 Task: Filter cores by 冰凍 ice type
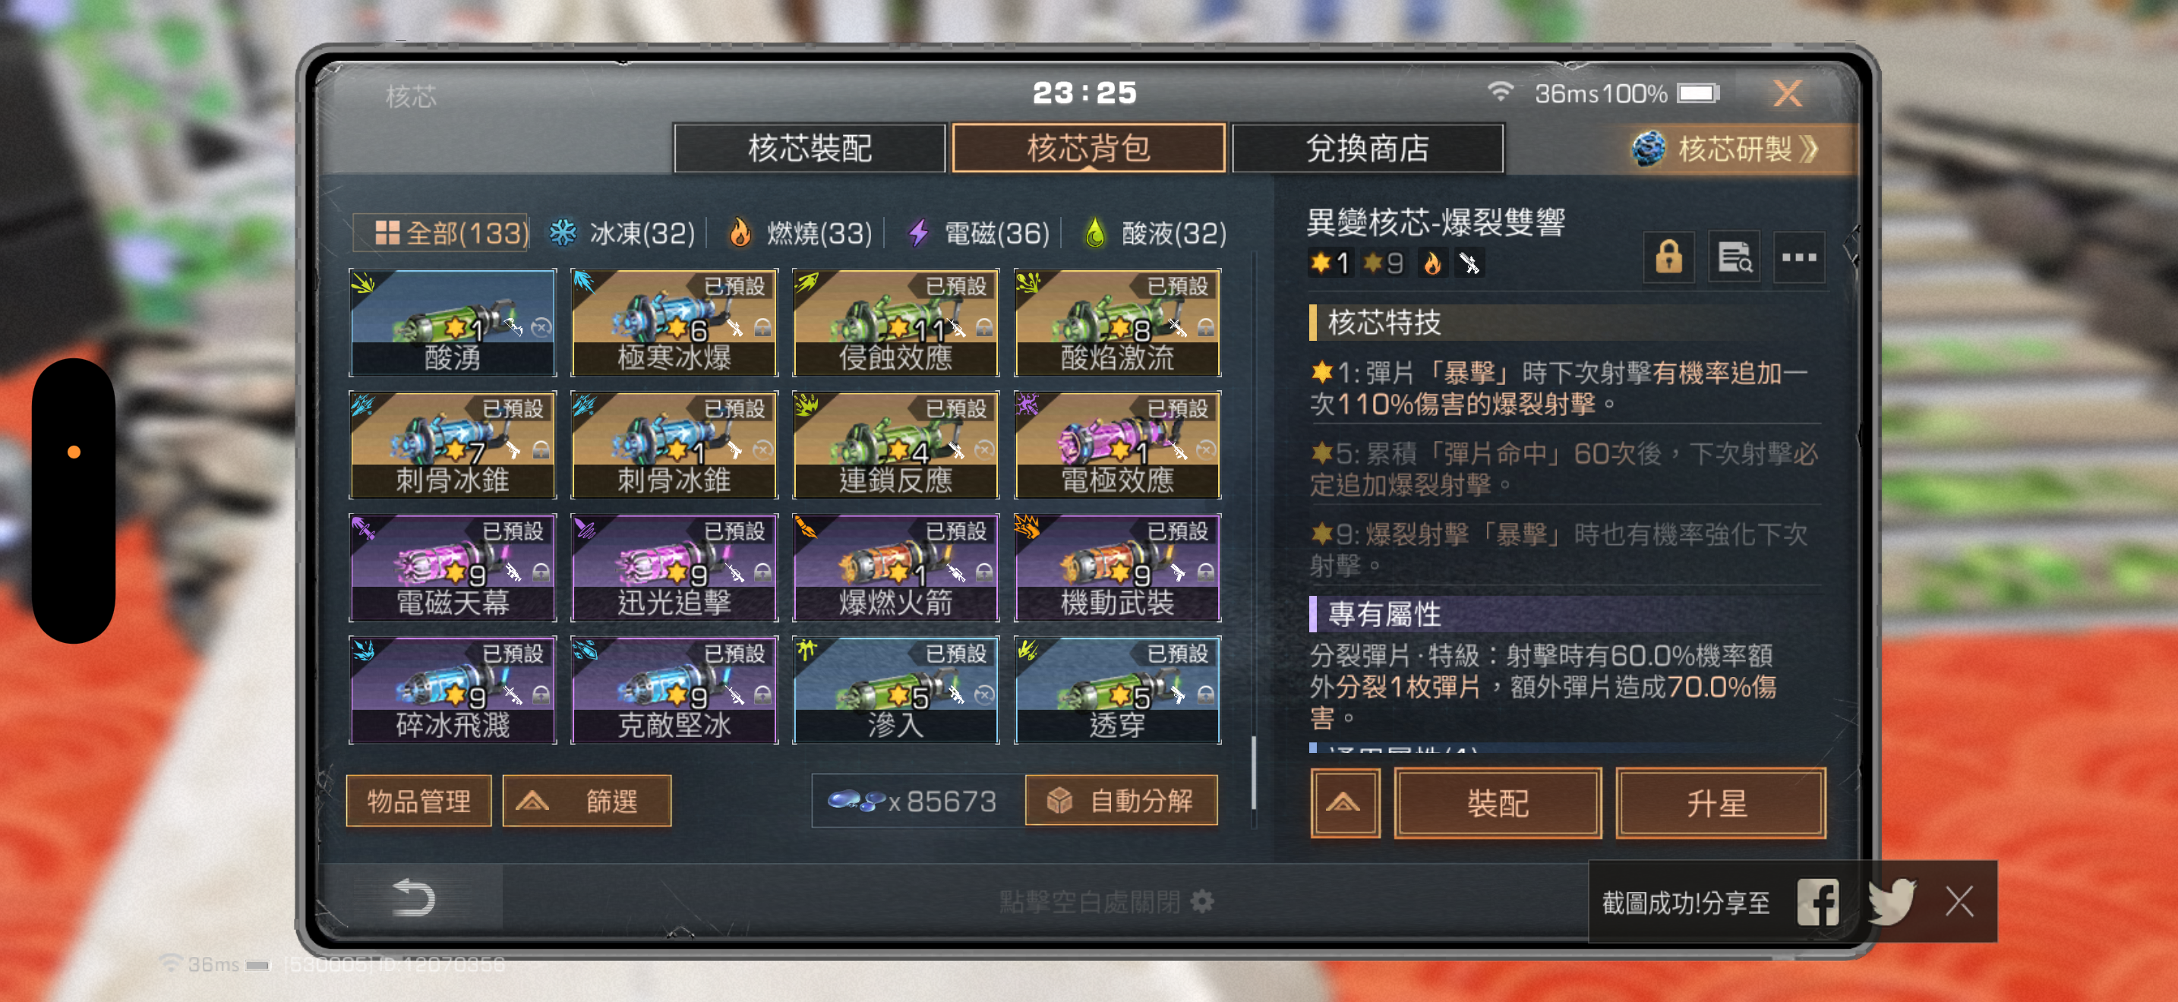click(x=622, y=233)
